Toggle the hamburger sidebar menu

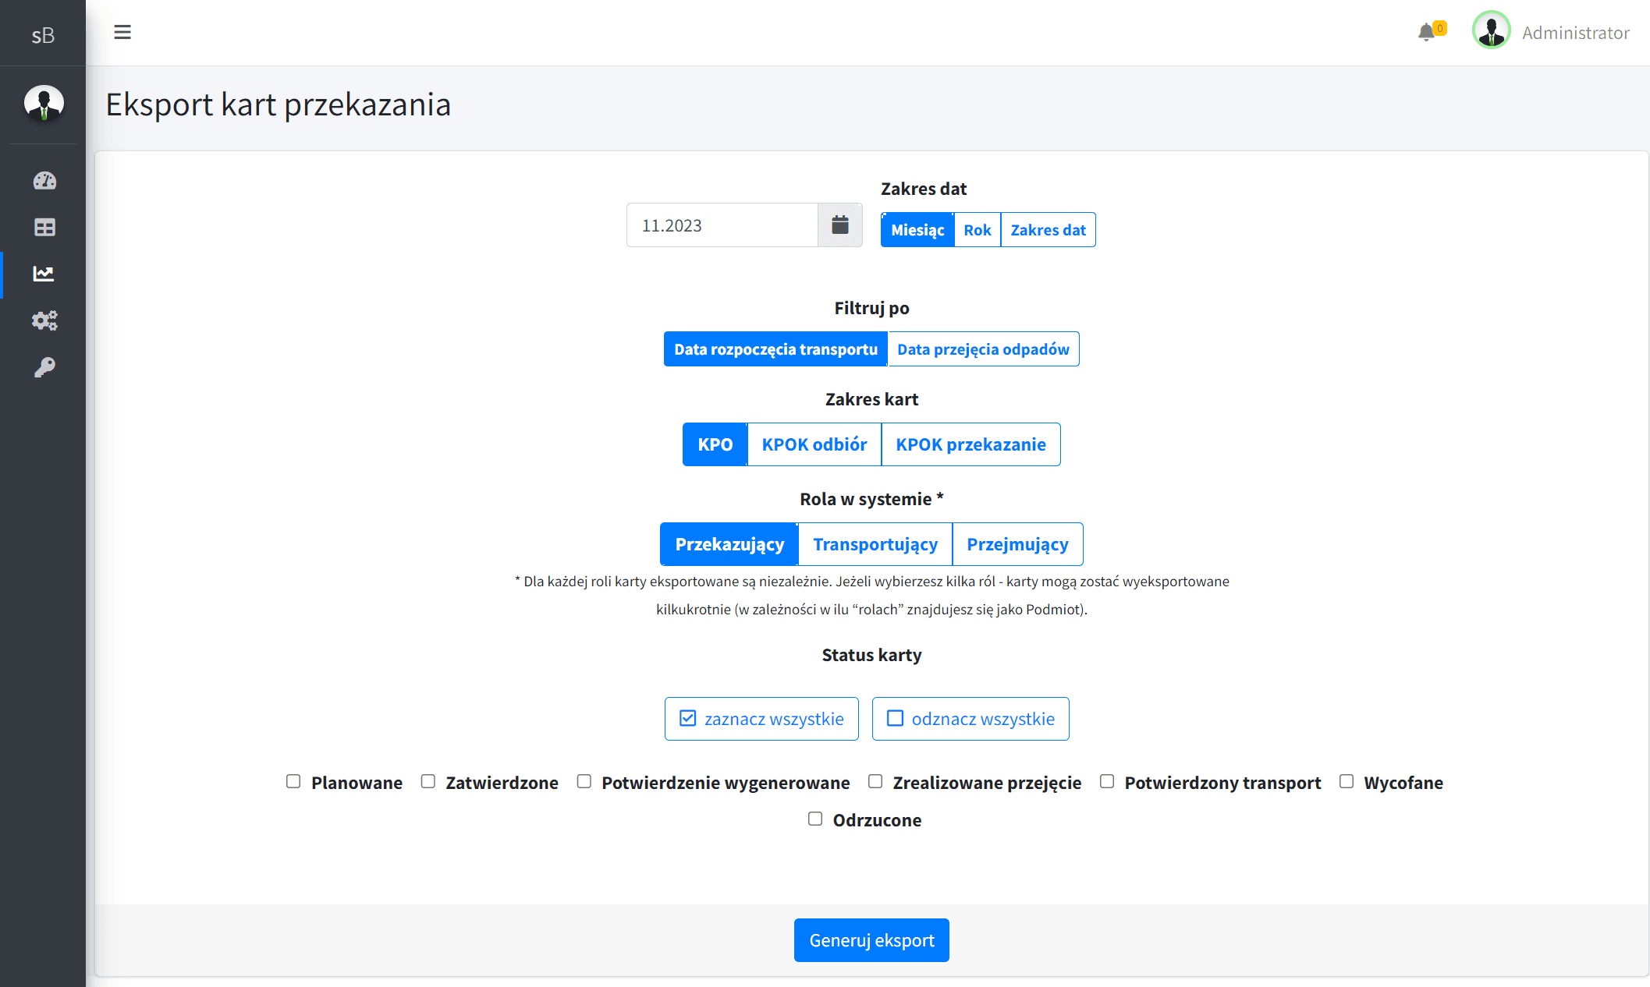click(x=122, y=32)
